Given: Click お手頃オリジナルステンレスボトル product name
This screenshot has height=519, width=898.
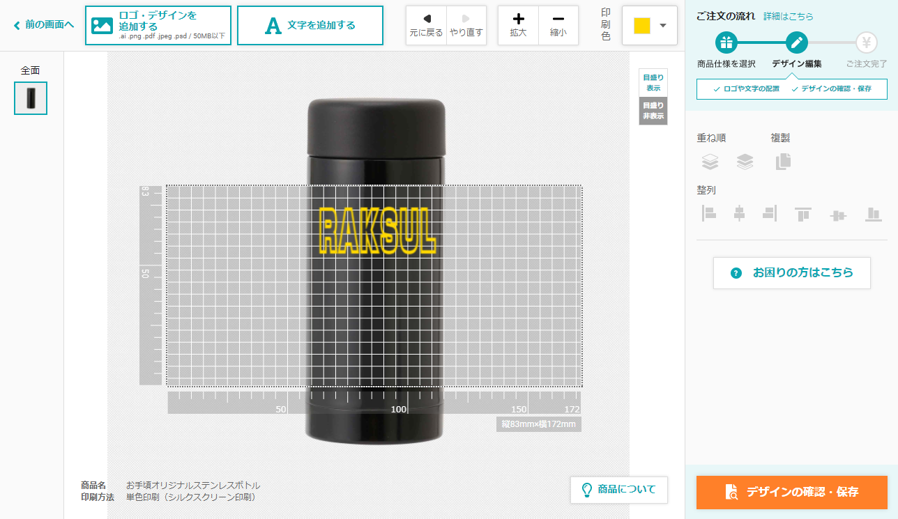Looking at the screenshot, I should click(193, 485).
